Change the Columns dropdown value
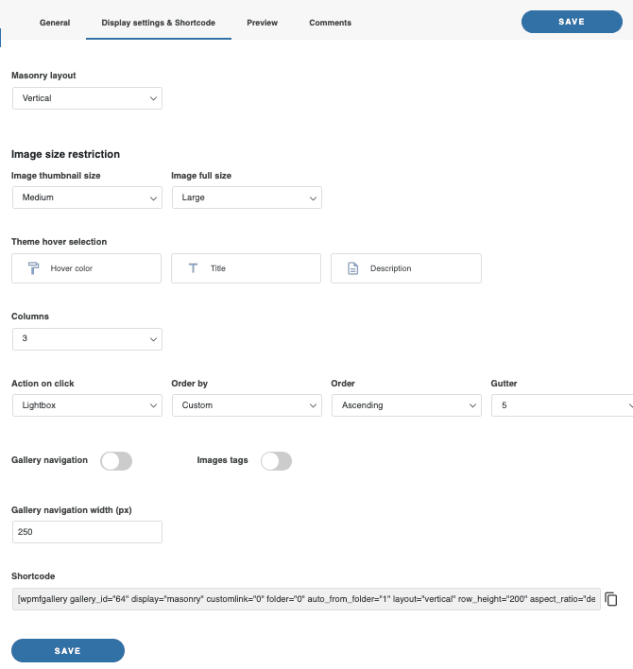This screenshot has width=633, height=669. [87, 338]
